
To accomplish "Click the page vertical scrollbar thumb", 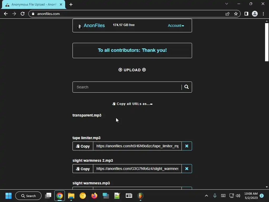I will coord(267,42).
